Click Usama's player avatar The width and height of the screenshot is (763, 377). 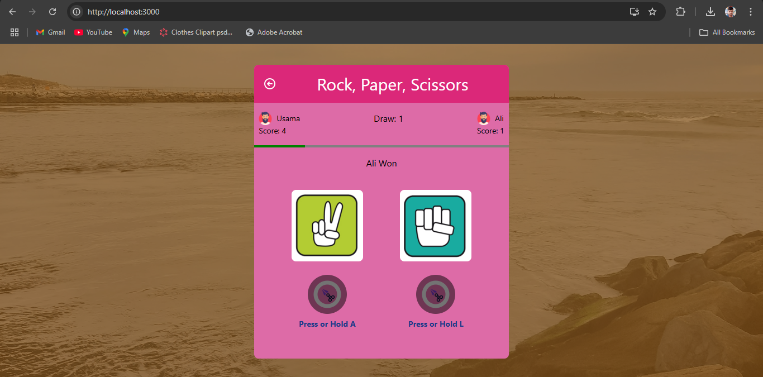coord(265,118)
